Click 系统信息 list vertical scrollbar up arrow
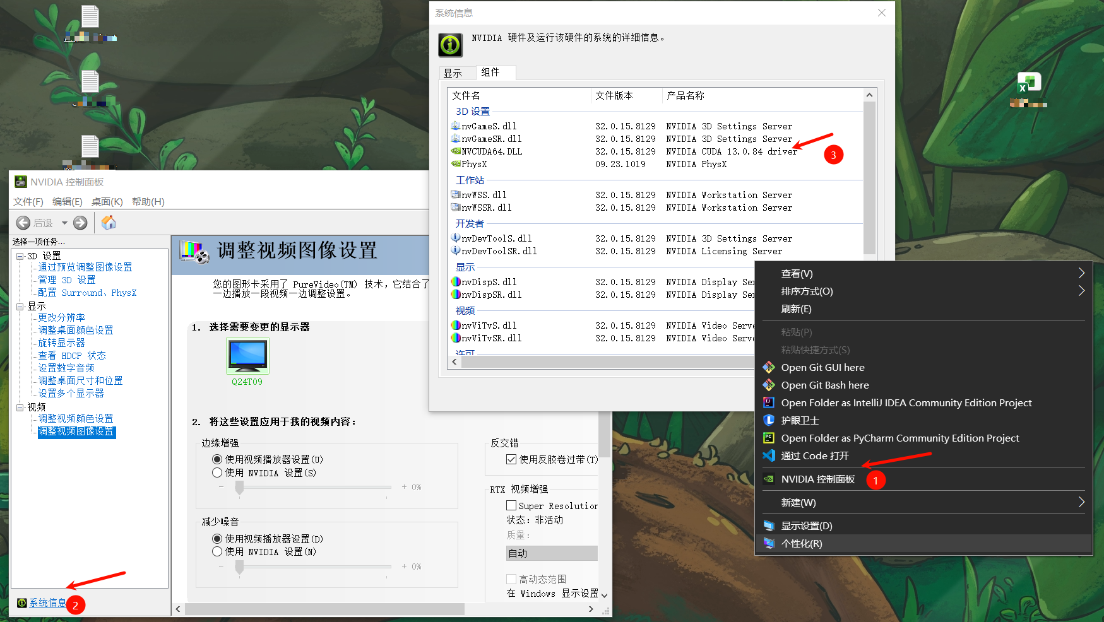The width and height of the screenshot is (1104, 622). tap(869, 95)
